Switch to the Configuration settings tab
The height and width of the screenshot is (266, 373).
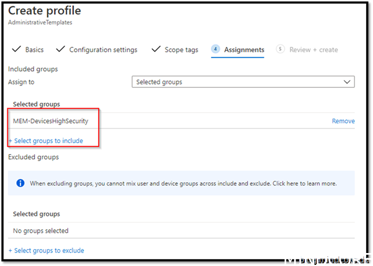[103, 50]
